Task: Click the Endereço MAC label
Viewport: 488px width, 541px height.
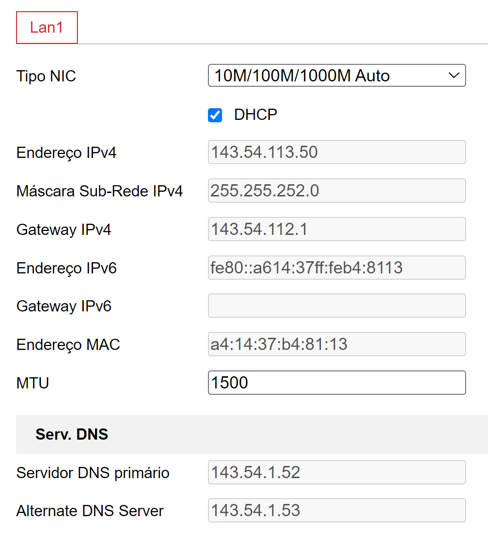Action: (68, 345)
